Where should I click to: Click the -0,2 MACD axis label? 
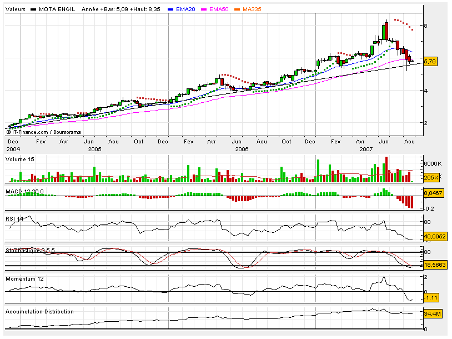click(429, 208)
